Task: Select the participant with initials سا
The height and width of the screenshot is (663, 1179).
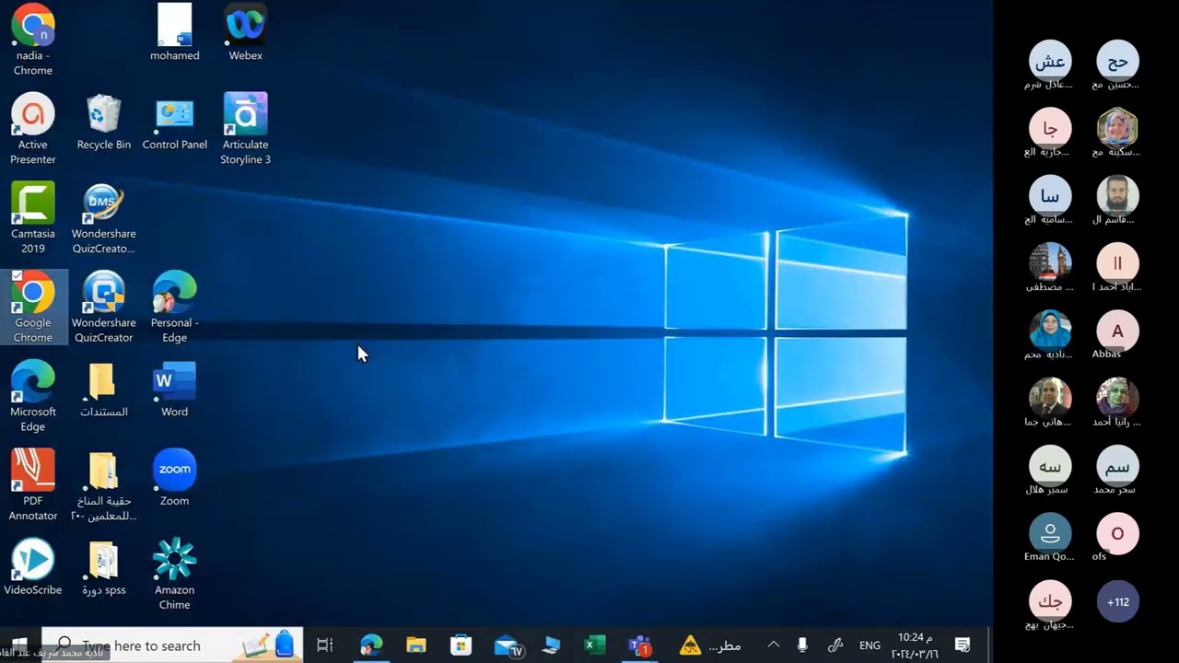Action: (x=1050, y=196)
